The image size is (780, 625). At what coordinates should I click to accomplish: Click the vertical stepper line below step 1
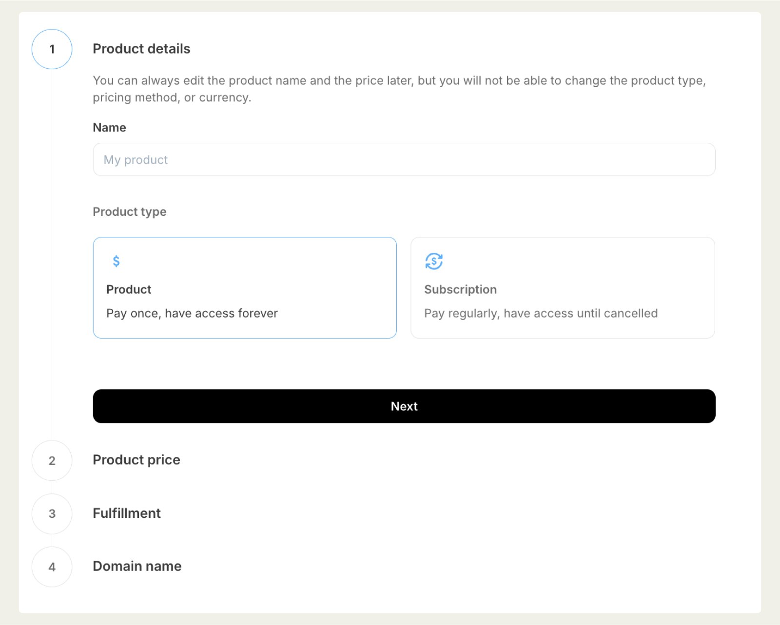point(52,253)
